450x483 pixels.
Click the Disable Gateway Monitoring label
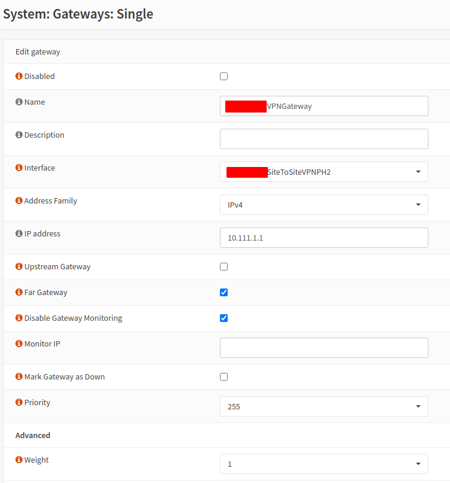[73, 318]
